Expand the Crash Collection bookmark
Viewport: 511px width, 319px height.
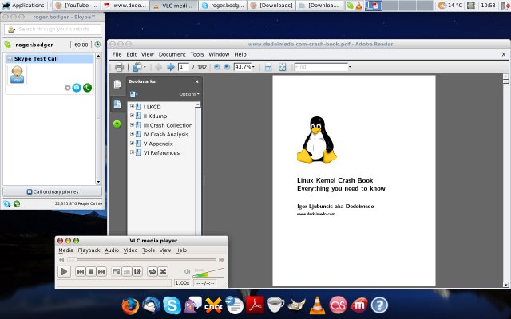[132, 125]
